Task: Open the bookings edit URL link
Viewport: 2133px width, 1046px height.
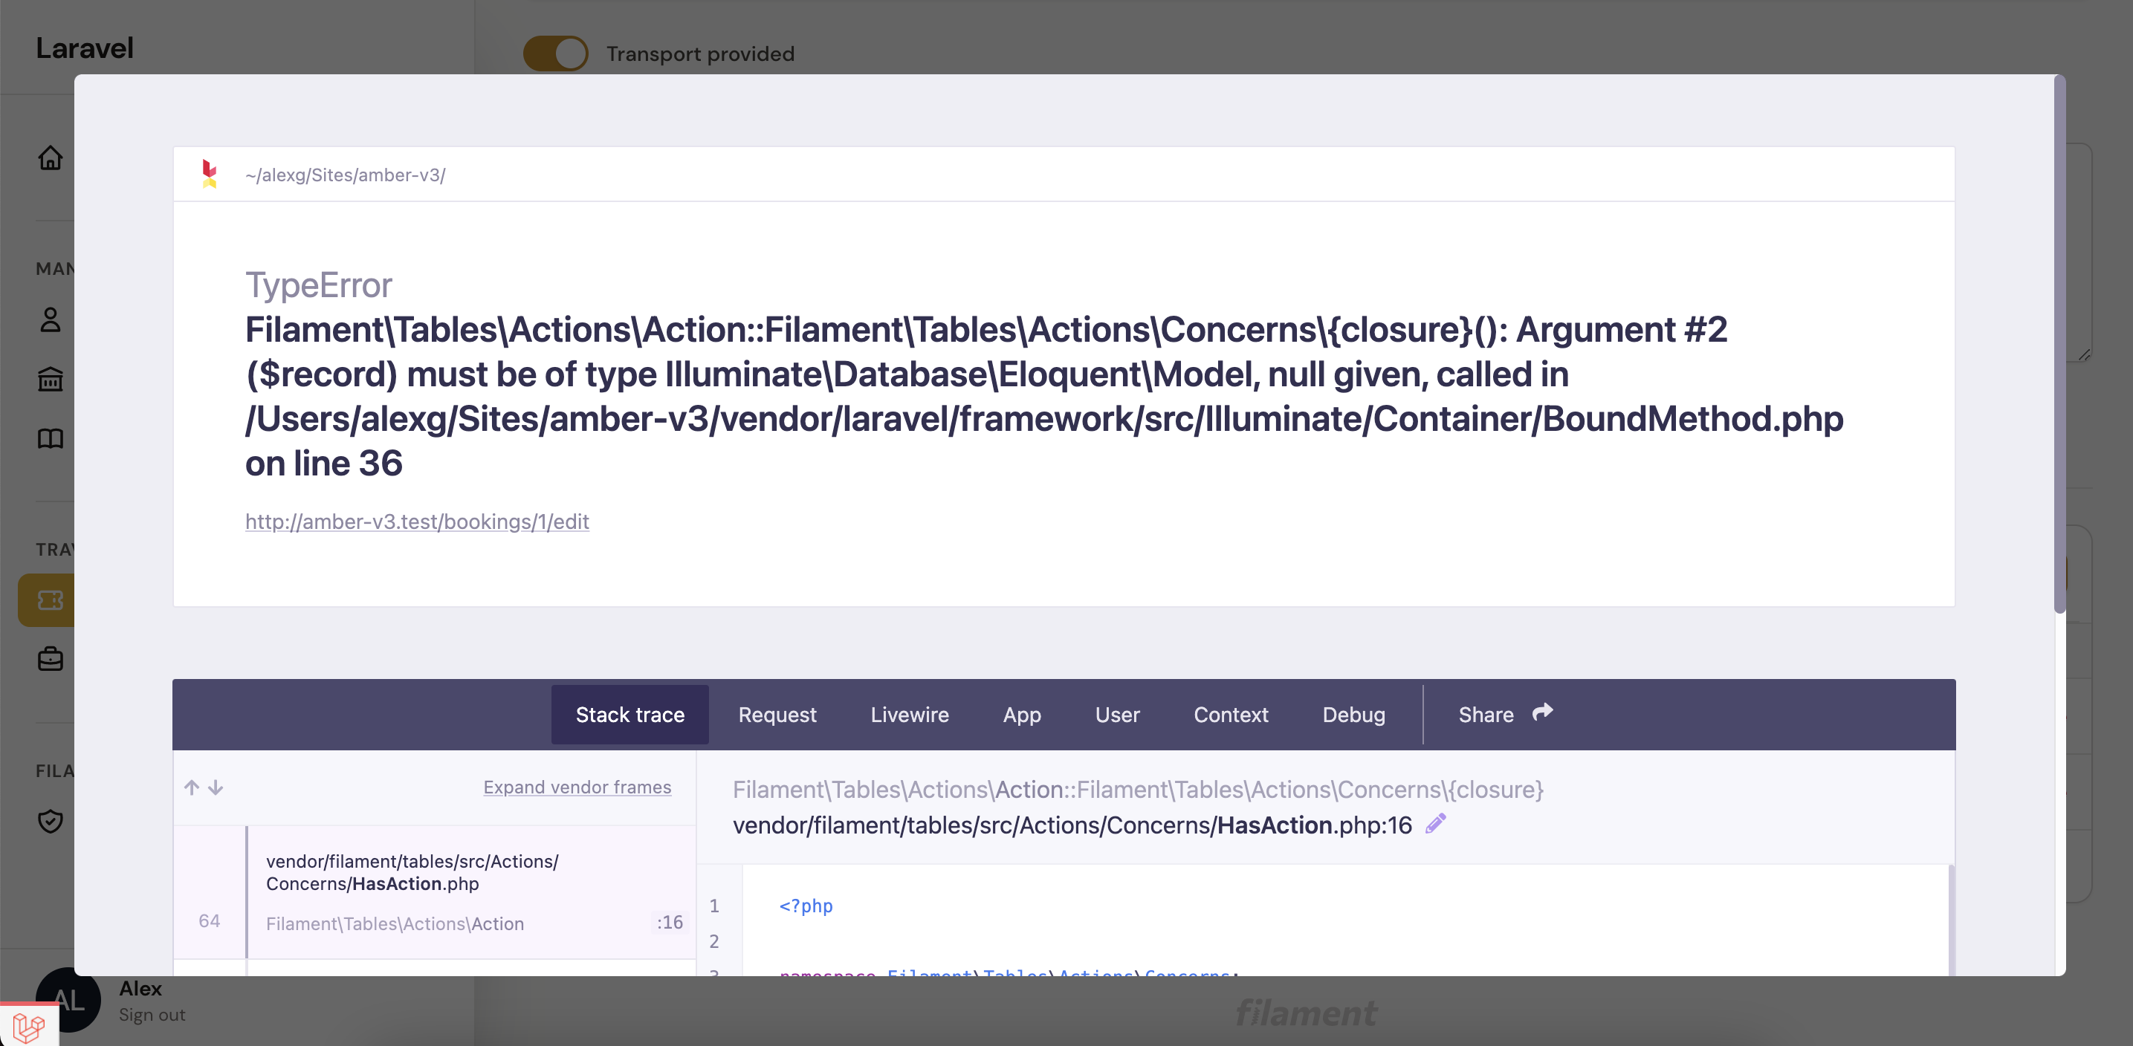Action: (416, 522)
